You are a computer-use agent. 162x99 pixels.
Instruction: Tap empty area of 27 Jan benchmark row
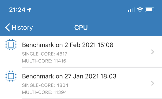tap(109, 89)
